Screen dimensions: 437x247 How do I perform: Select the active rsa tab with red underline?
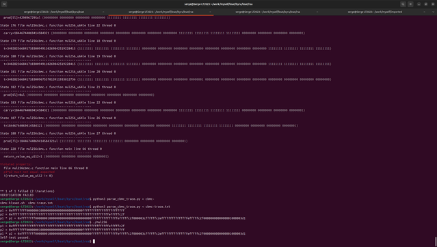(x=161, y=12)
